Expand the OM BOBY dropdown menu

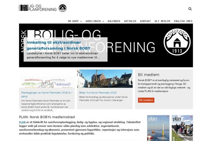coord(75,21)
